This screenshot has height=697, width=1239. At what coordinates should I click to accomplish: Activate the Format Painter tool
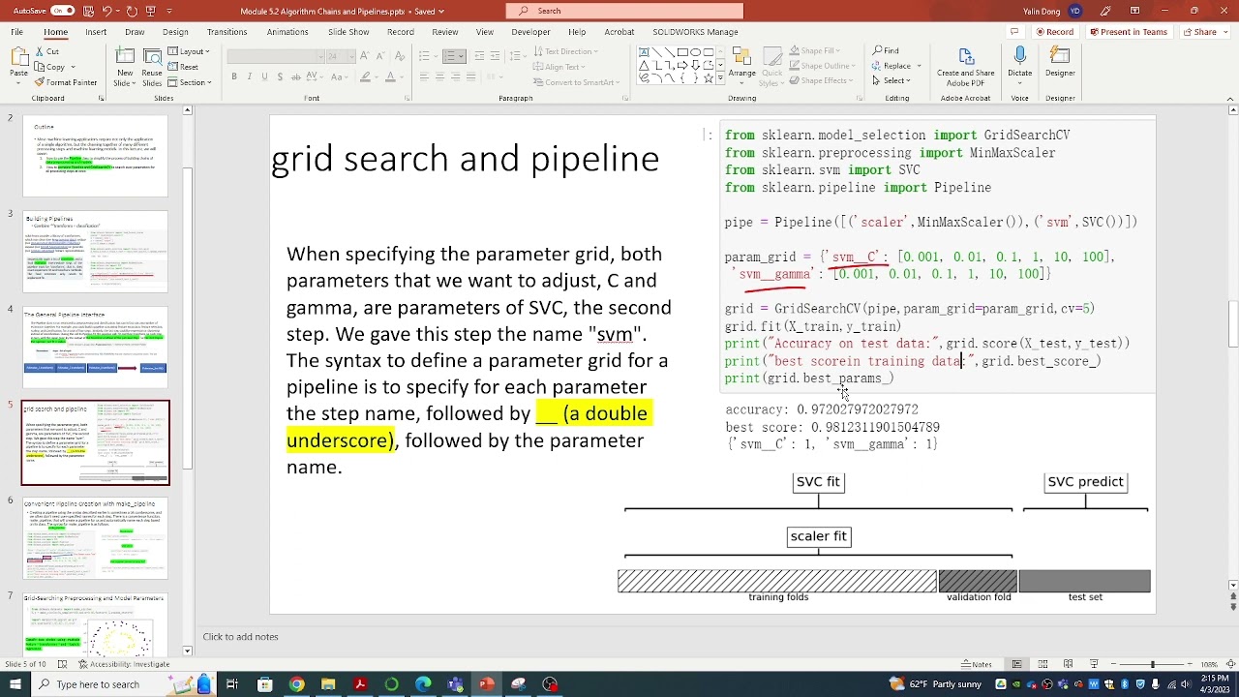click(65, 82)
